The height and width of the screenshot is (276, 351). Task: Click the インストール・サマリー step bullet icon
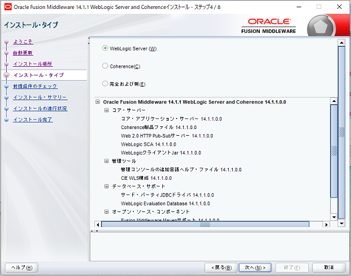[7, 97]
